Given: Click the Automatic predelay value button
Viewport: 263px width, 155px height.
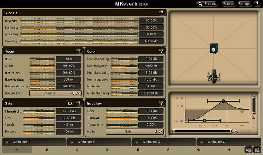Looking at the screenshot, I should click(x=151, y=41).
